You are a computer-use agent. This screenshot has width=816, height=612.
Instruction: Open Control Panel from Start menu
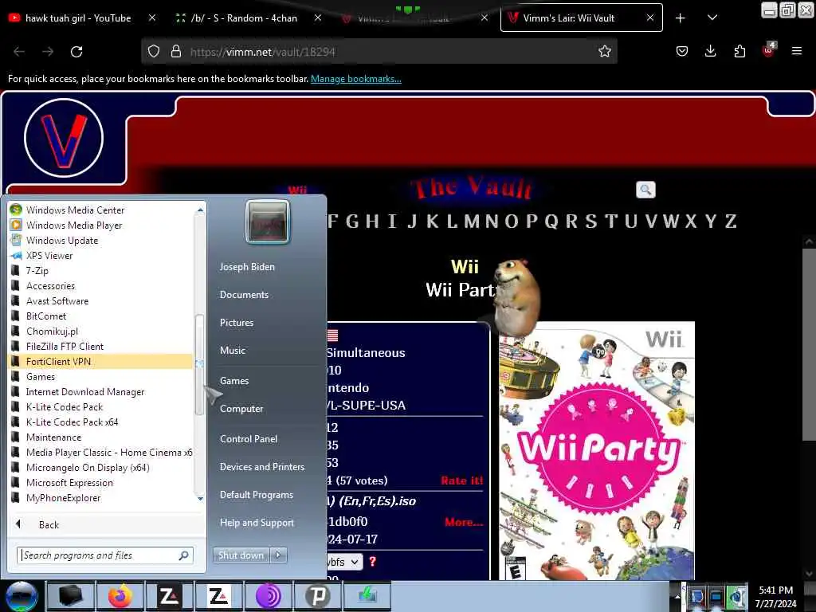click(x=249, y=439)
